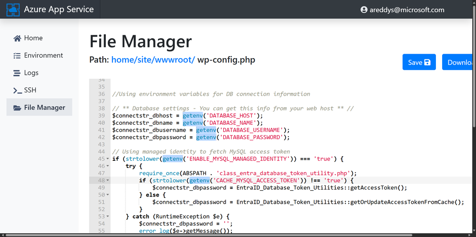
Task: Click the Environment checklist icon
Action: point(17,56)
